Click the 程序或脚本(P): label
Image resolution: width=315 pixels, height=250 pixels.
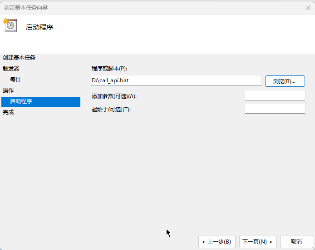tap(109, 69)
